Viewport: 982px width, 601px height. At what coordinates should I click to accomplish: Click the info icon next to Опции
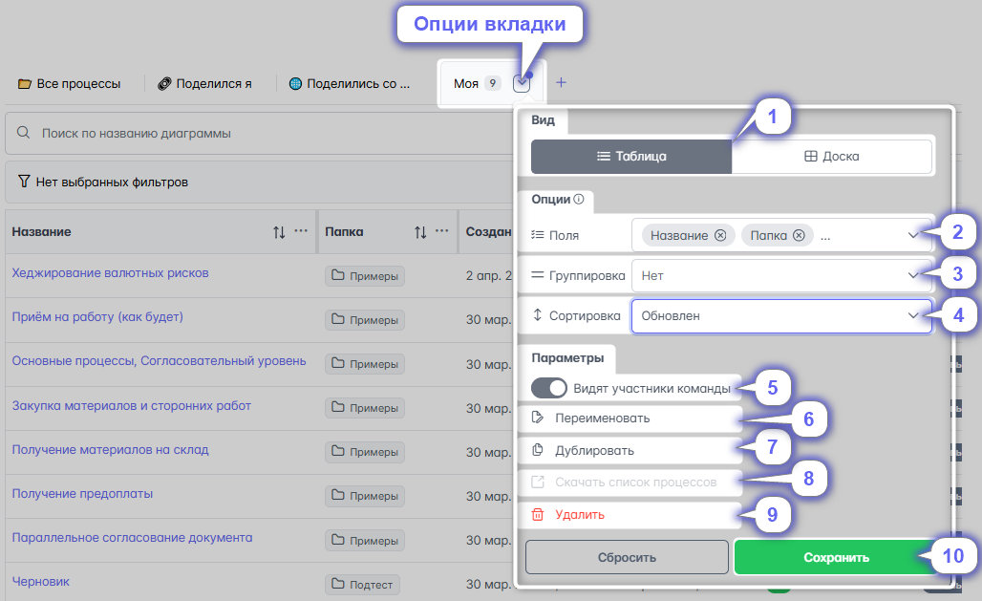pyautogui.click(x=579, y=199)
